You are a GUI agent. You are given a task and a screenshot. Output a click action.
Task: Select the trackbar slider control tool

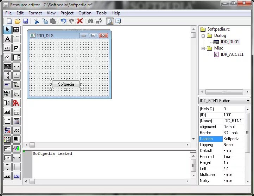pos(17,94)
